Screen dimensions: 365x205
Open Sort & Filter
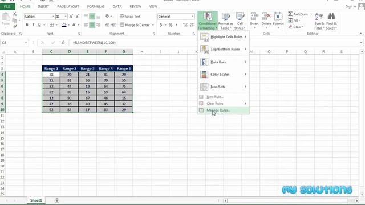[319, 21]
